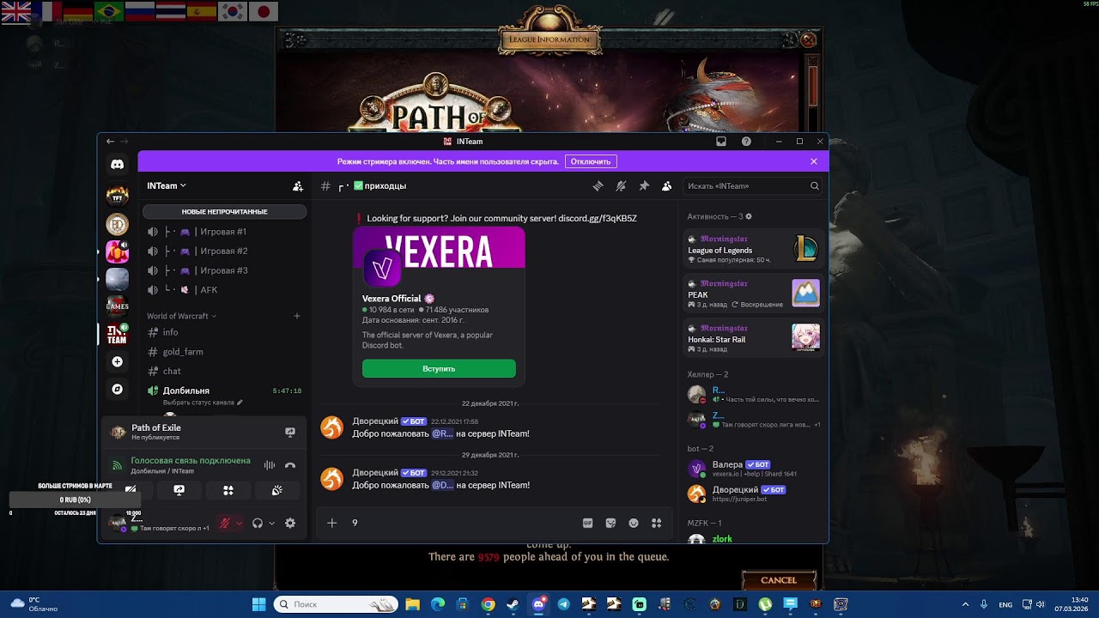Switch to the TFT server icon
The height and width of the screenshot is (618, 1099).
118,196
